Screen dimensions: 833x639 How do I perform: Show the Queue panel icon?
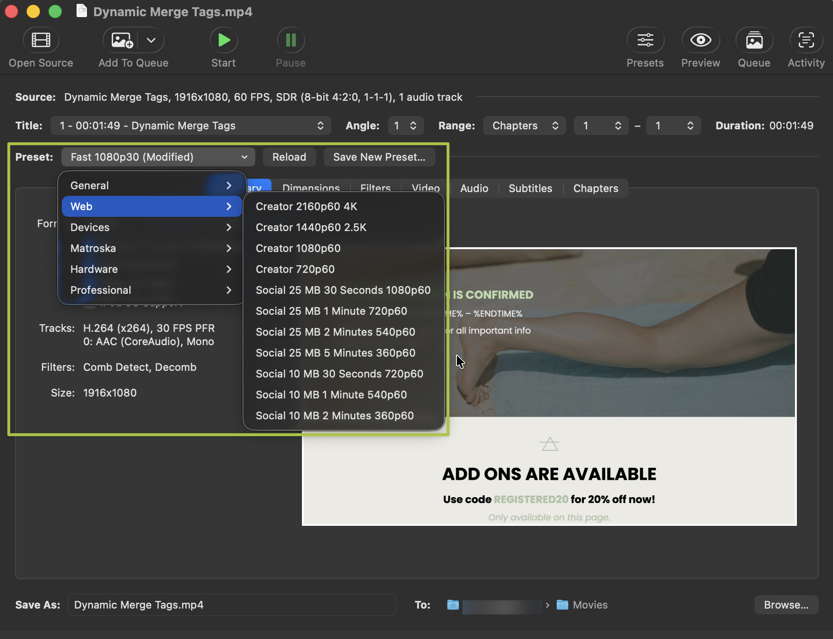[754, 40]
